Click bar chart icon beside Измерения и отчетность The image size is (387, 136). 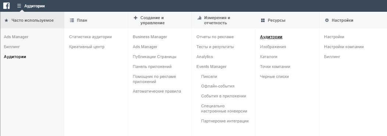[x=199, y=18]
